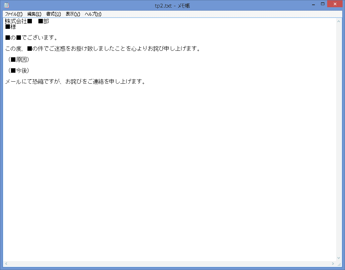Viewport: 345px width, 270px height.
Task: Open the ヘルプ(H) menu
Action: (93, 14)
